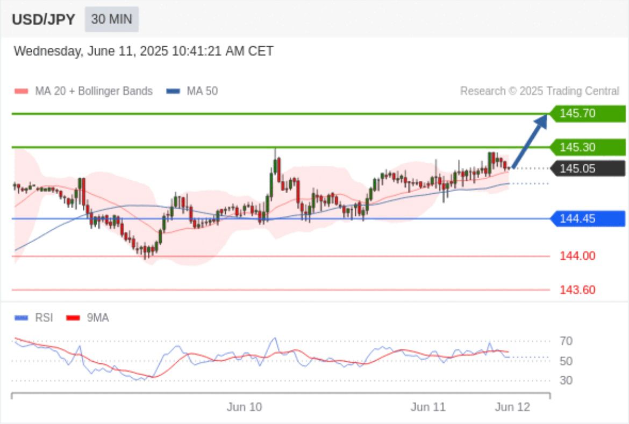Click the green 145.30 resistance price tag
629x424 pixels.
(587, 147)
